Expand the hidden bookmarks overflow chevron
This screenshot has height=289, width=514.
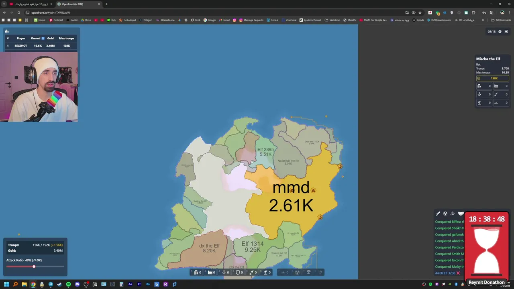click(x=484, y=20)
